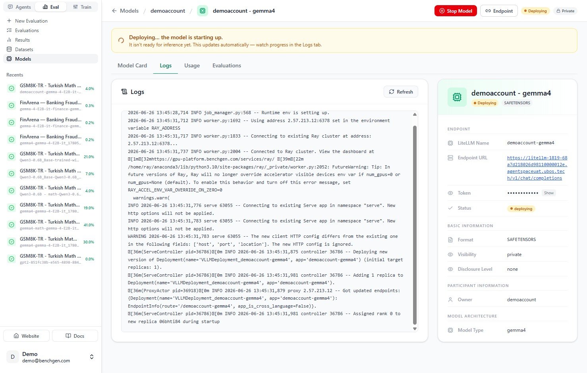Click check icon of the 0.3% FinArena run
Image resolution: width=587 pixels, height=373 pixels.
click(x=12, y=105)
